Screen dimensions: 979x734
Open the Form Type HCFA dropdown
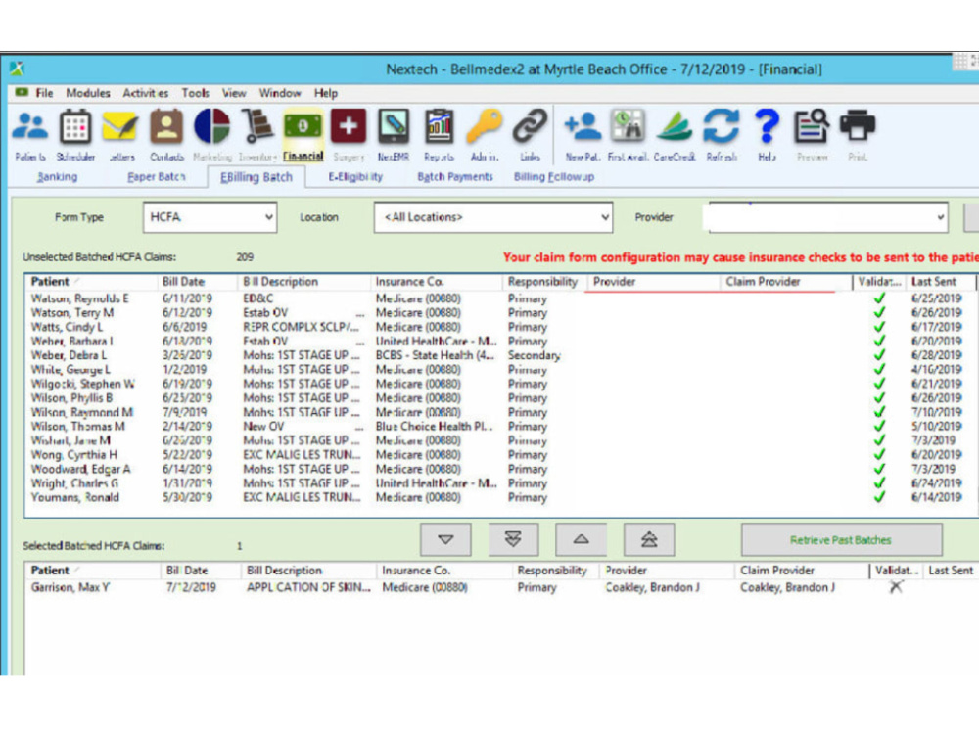pos(210,217)
